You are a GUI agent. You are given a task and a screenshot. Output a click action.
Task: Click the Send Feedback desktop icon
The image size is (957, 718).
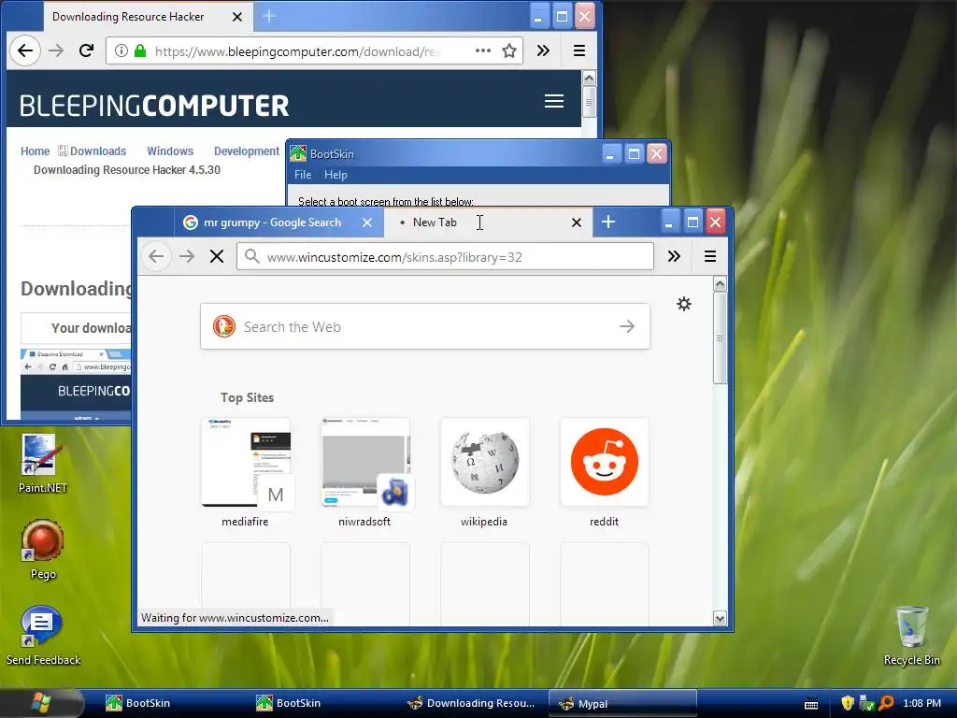(x=43, y=635)
